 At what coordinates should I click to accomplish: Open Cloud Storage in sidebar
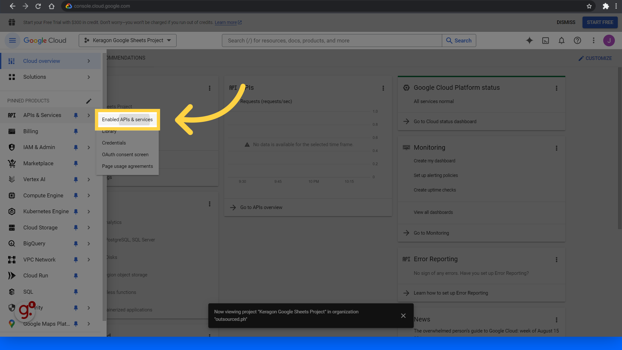(40, 227)
